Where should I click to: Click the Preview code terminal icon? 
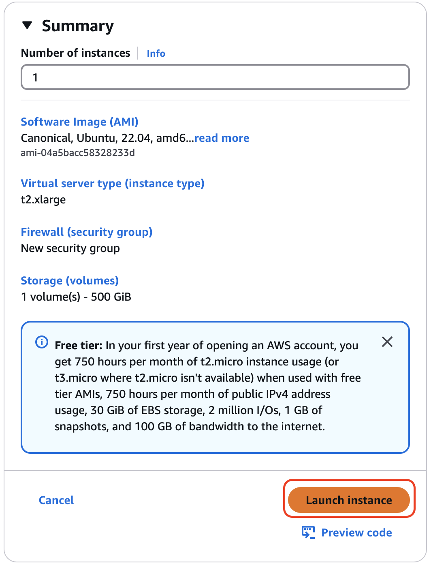tap(308, 532)
